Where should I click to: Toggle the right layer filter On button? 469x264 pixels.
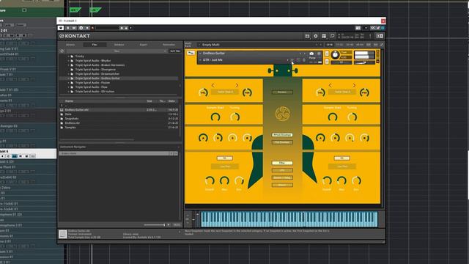[342, 158]
